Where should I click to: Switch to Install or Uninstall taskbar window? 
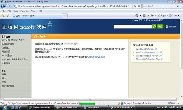(122, 108)
